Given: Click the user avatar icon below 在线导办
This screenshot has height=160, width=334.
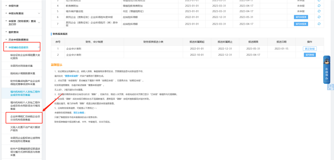Looking at the screenshot, I should coord(330,87).
